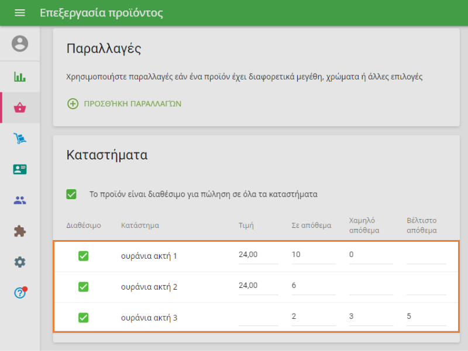Open inventory management hand truck icon
The width and height of the screenshot is (468, 351).
tap(20, 138)
